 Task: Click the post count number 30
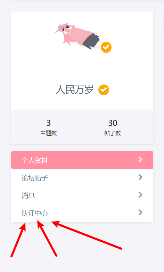tap(113, 123)
